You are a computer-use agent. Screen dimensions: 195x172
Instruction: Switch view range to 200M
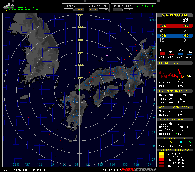click(x=104, y=10)
